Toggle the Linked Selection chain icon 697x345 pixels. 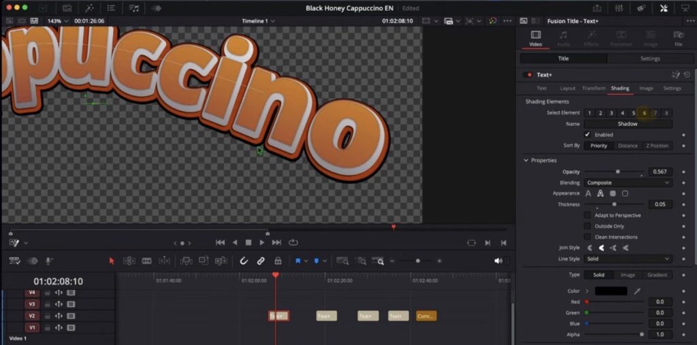261,261
